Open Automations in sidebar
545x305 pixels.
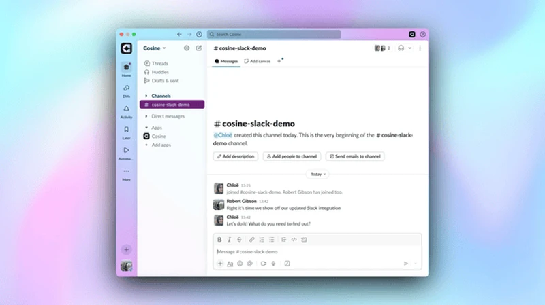(x=127, y=154)
